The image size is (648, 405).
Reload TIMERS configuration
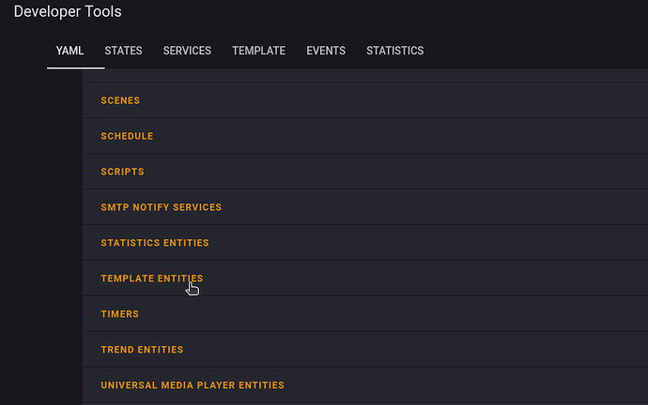pyautogui.click(x=120, y=314)
